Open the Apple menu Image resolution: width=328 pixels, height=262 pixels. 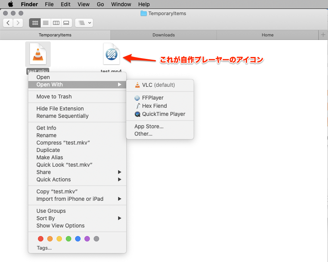click(x=10, y=4)
